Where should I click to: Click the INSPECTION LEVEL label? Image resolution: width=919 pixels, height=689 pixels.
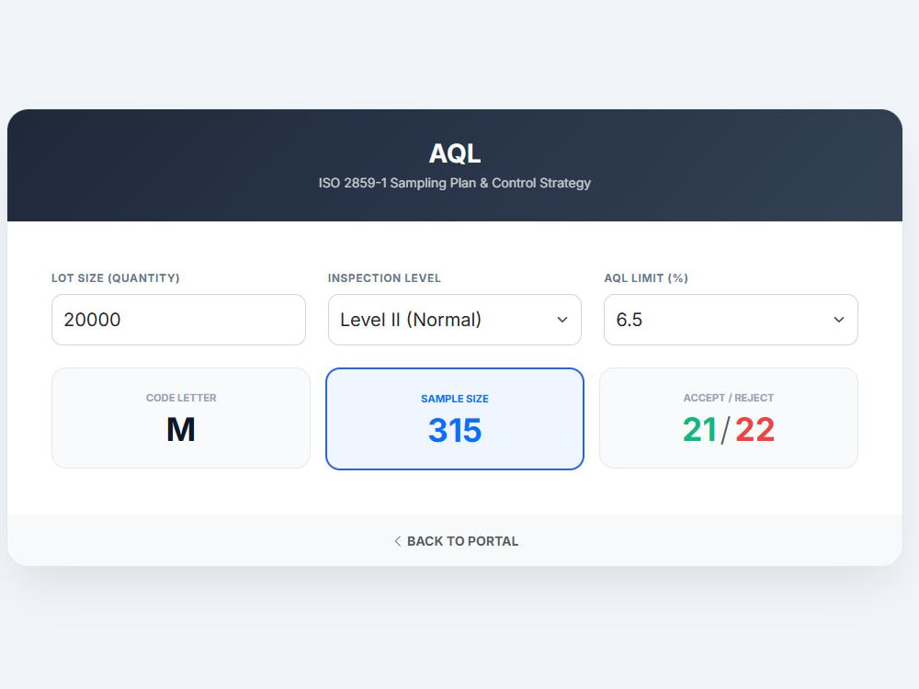tap(384, 277)
